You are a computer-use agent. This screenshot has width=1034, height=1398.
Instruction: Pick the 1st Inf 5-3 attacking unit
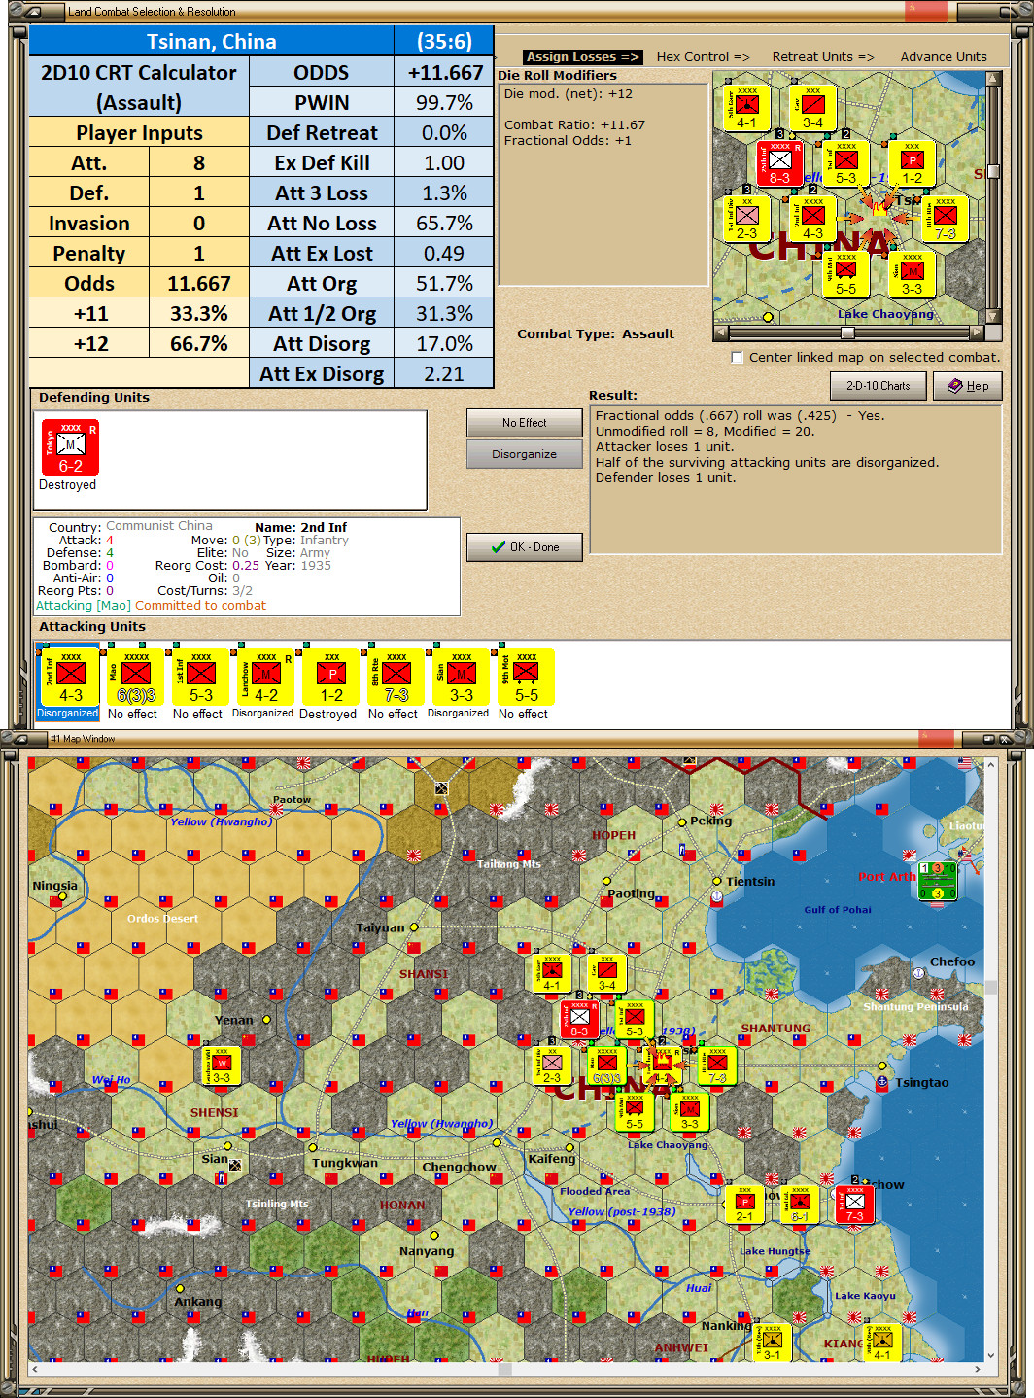click(x=201, y=677)
